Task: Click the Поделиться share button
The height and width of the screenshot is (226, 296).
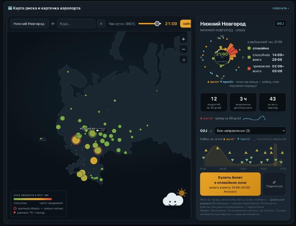Action: (275, 184)
